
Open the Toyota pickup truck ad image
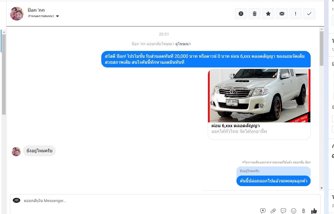pos(259,95)
